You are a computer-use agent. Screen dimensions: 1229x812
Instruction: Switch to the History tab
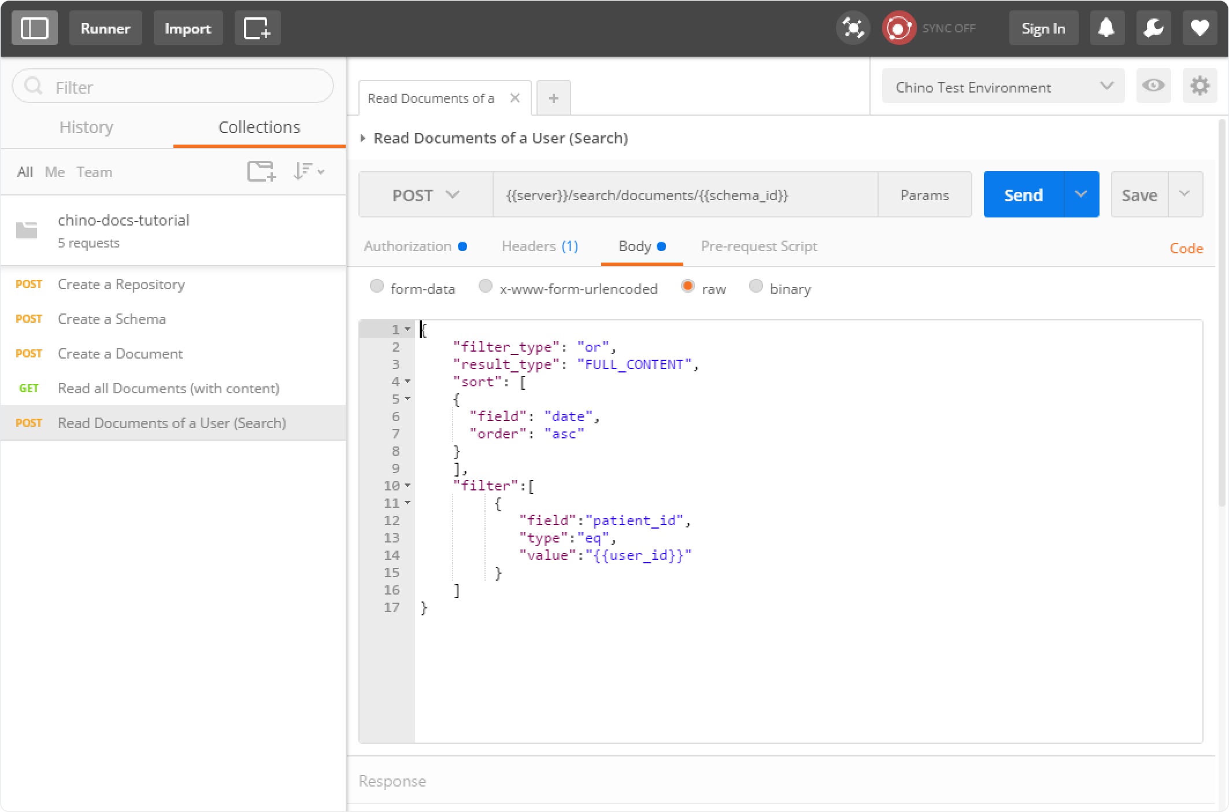(x=86, y=127)
